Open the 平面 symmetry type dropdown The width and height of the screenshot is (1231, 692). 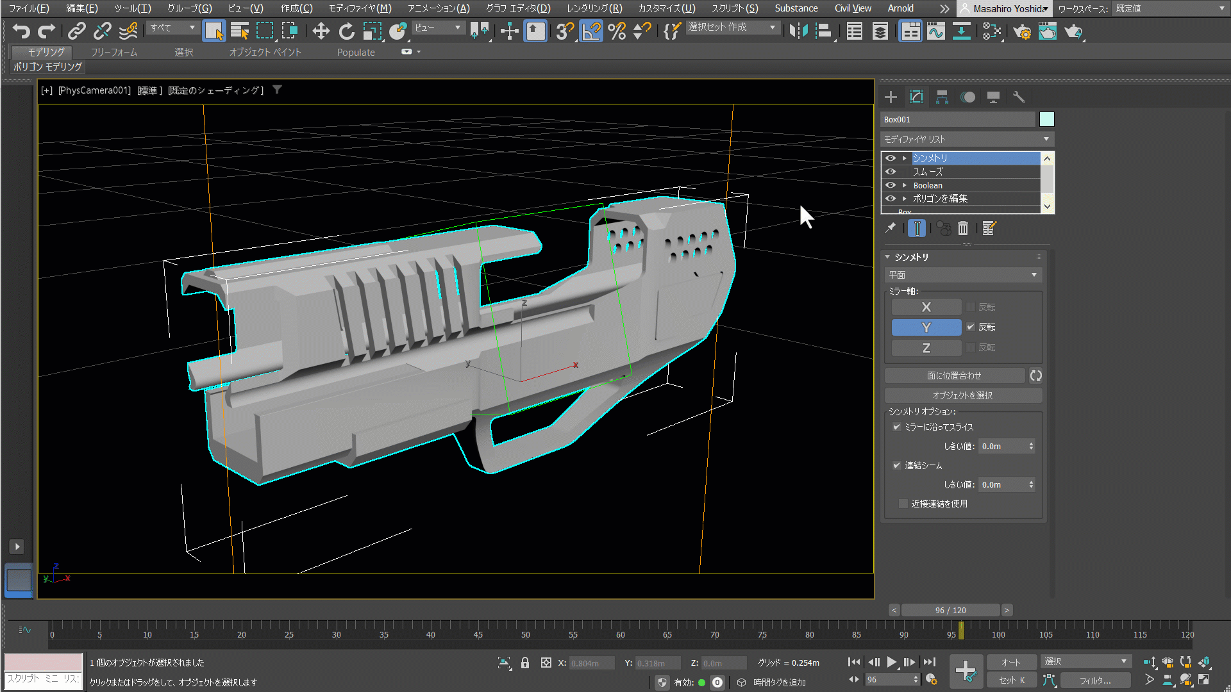pyautogui.click(x=963, y=275)
